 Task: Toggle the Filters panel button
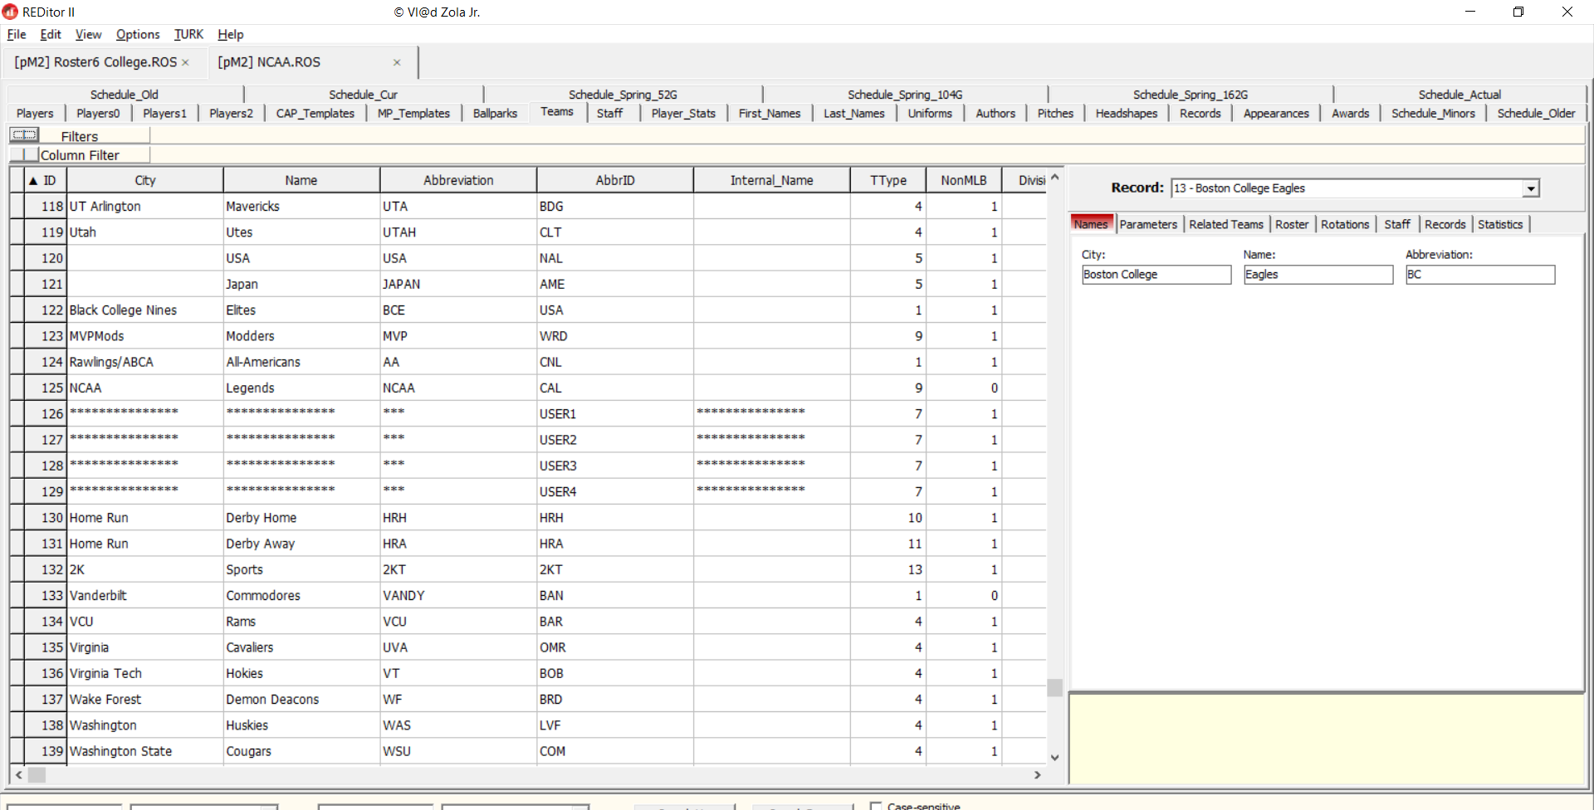pos(25,135)
